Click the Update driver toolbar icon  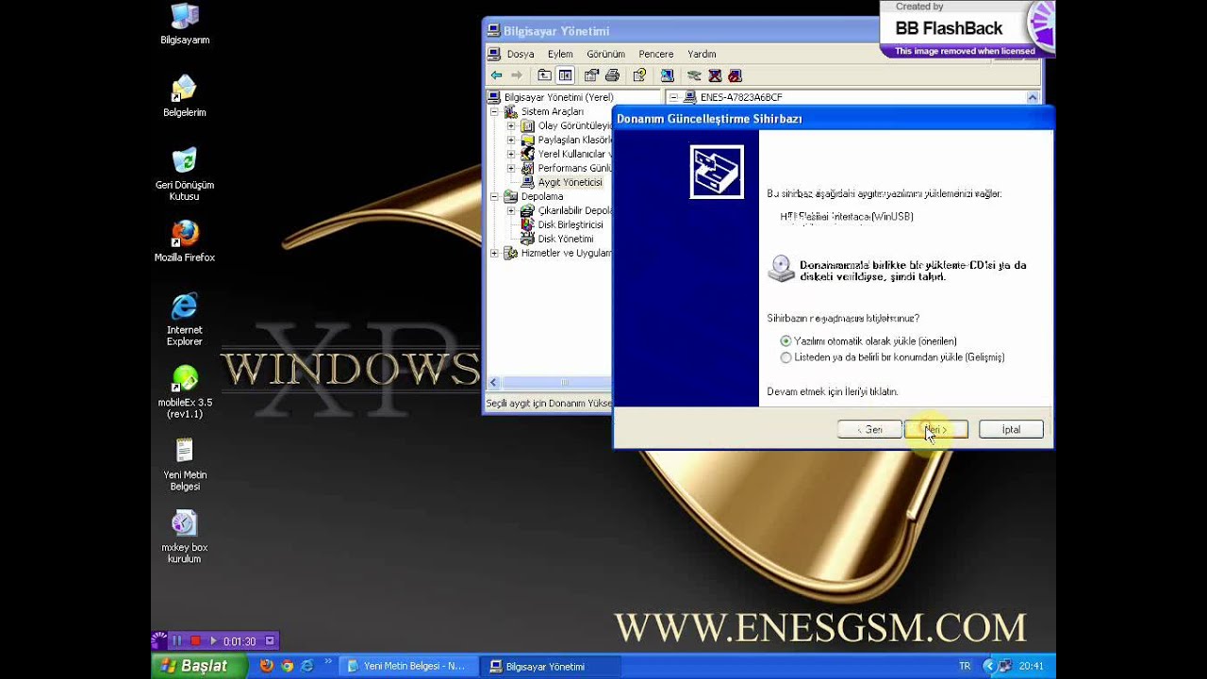click(x=694, y=75)
